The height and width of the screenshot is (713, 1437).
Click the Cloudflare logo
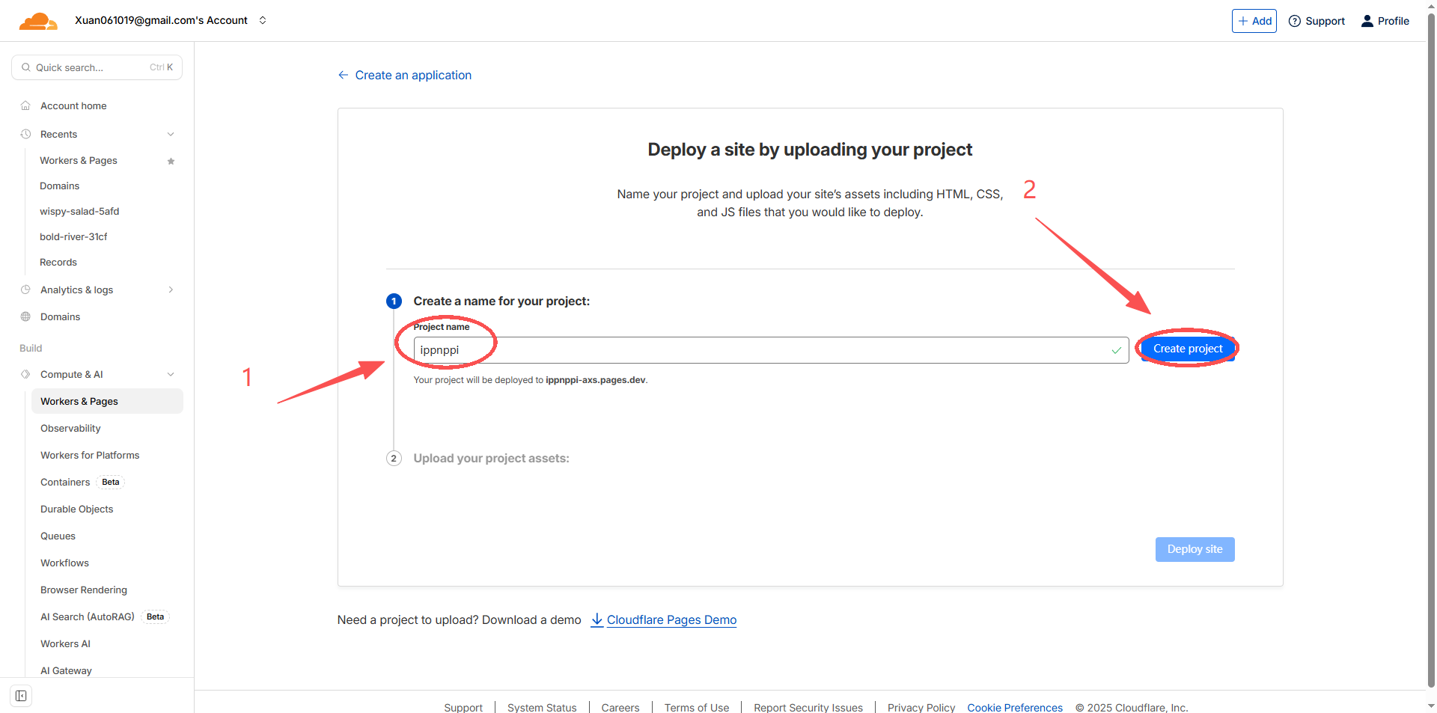(x=38, y=21)
